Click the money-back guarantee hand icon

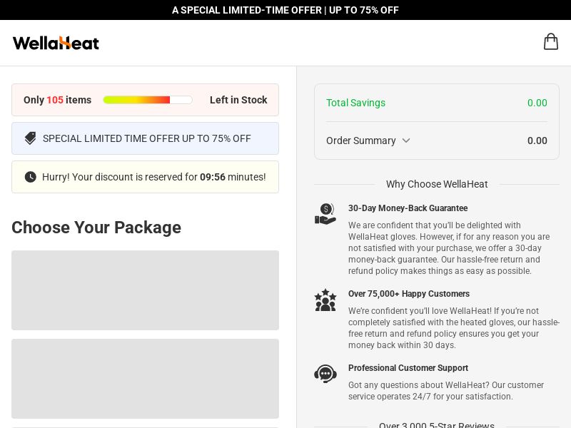point(325,214)
